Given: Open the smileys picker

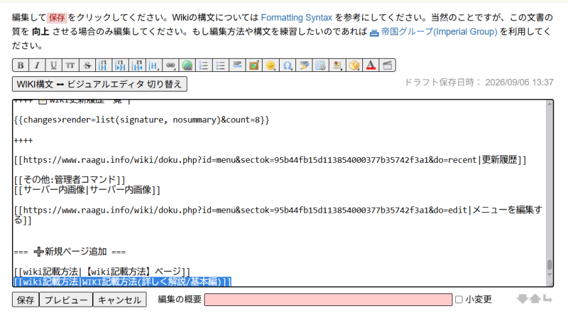Looking at the screenshot, I should [x=270, y=66].
